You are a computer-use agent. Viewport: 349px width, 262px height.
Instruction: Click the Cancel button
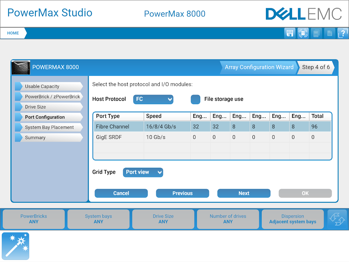[121, 193]
